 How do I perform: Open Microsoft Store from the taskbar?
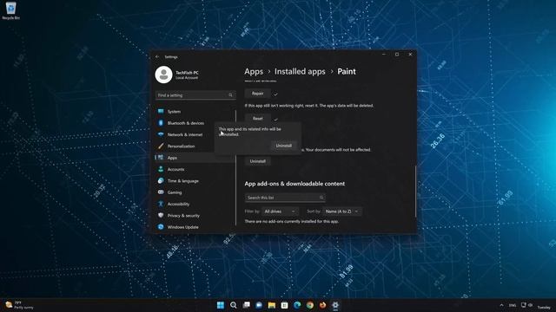pos(284,305)
